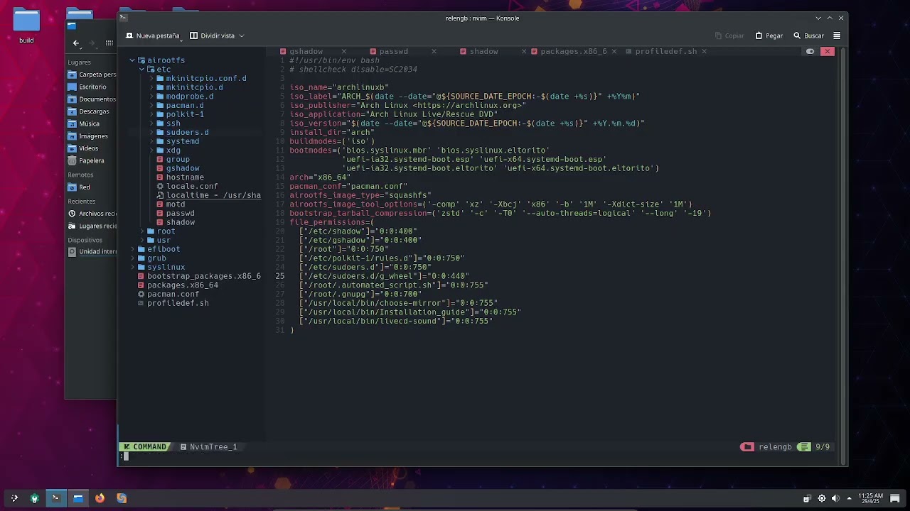Viewport: 910px width, 511px height.
Task: Click Pegar in the Konsole toolbar
Action: click(769, 35)
